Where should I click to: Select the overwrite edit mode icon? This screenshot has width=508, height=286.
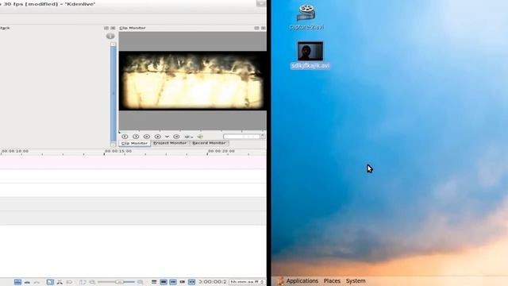point(27,282)
